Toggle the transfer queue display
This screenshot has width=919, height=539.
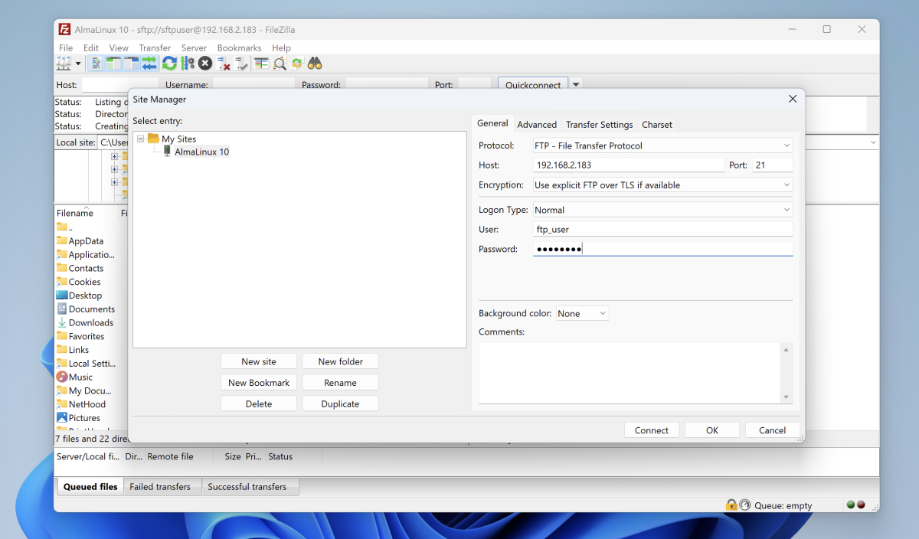pyautogui.click(x=149, y=64)
